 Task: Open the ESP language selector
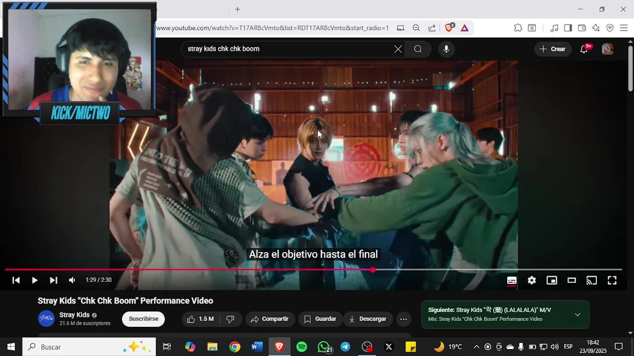coord(568,347)
